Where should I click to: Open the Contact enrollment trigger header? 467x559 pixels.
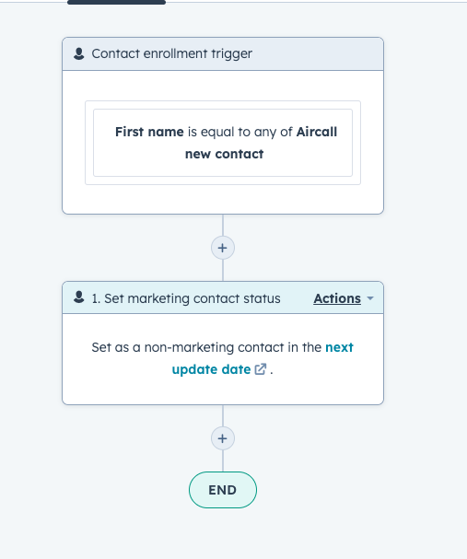(x=223, y=53)
